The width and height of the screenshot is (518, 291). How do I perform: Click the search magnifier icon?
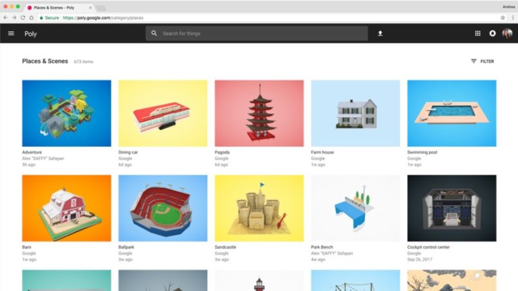154,33
